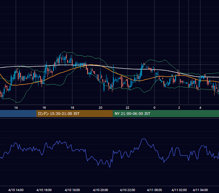Click the '4/10 16:00' date label
Screen dimensions: 219x193
44,190
